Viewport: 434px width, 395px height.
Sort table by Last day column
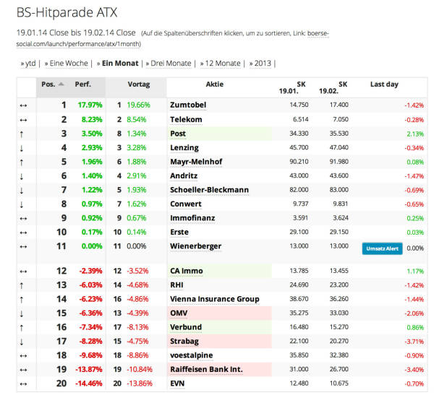click(383, 84)
